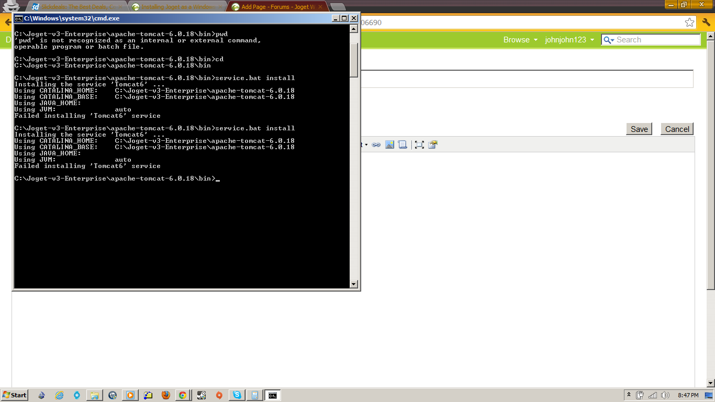This screenshot has width=715, height=402.
Task: Open the Browse dropdown menu
Action: [x=520, y=40]
